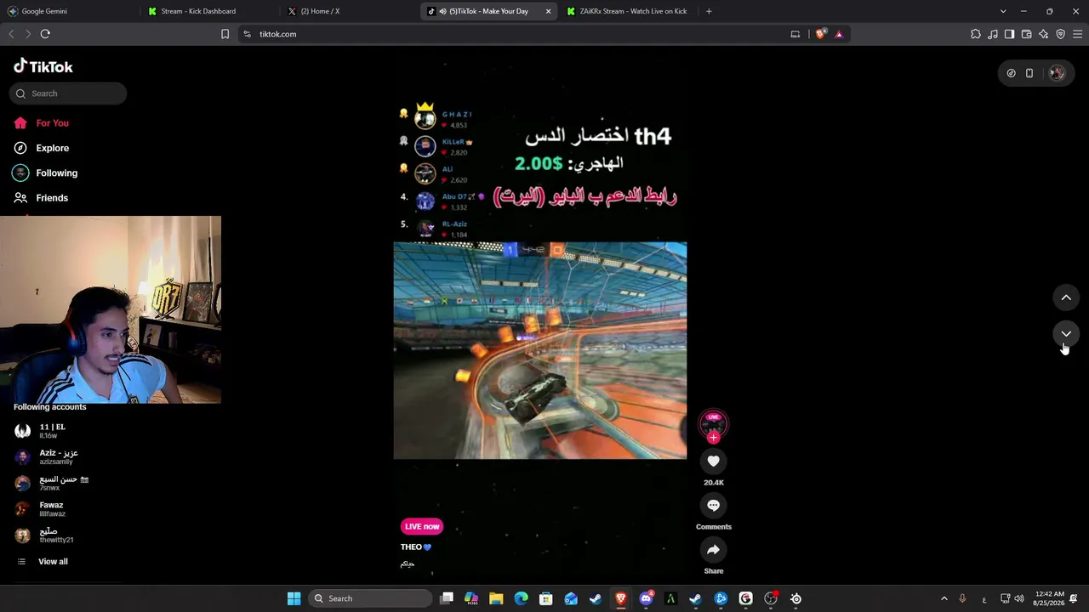1089x612 pixels.
Task: Open the Friends page
Action: tap(52, 197)
